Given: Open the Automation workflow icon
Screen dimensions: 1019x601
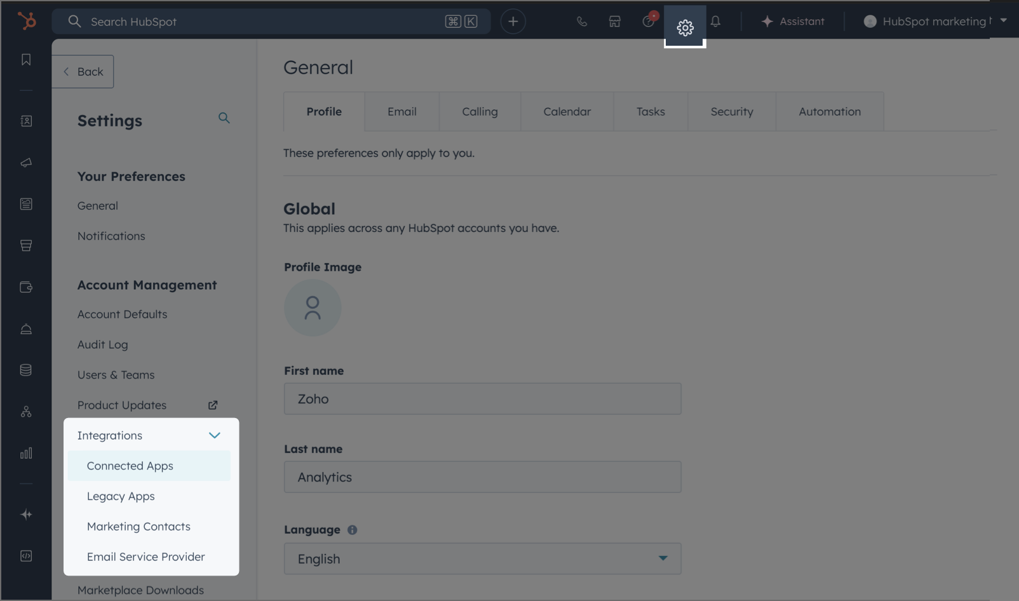Looking at the screenshot, I should coord(26,412).
